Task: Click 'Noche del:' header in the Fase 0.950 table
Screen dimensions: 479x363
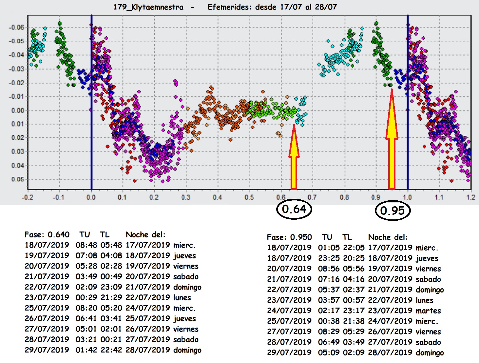Action: point(388,237)
